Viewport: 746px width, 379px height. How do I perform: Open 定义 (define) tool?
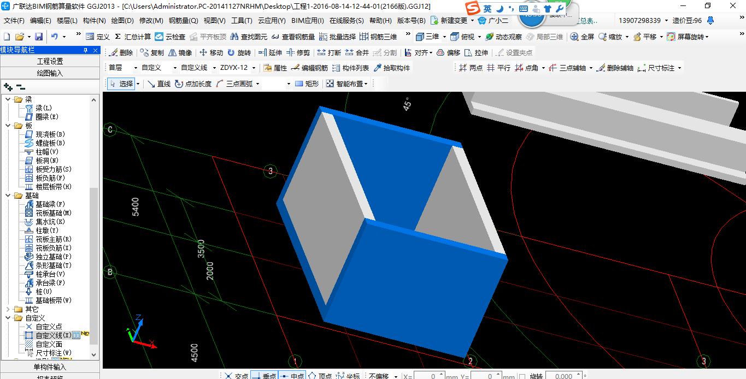(x=98, y=37)
